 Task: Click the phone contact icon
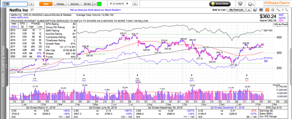[x=286, y=10]
